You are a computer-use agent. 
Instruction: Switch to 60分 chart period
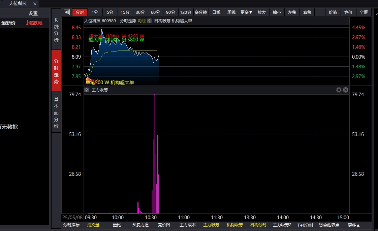coord(156,12)
